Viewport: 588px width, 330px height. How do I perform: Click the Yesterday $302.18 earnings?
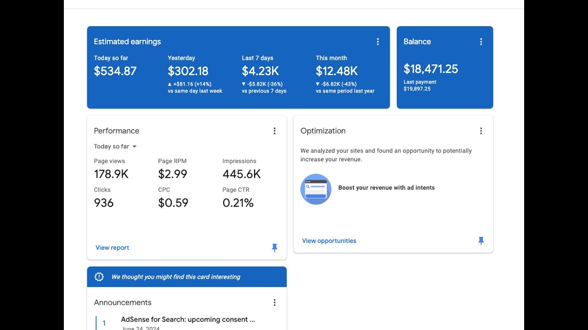pos(188,71)
